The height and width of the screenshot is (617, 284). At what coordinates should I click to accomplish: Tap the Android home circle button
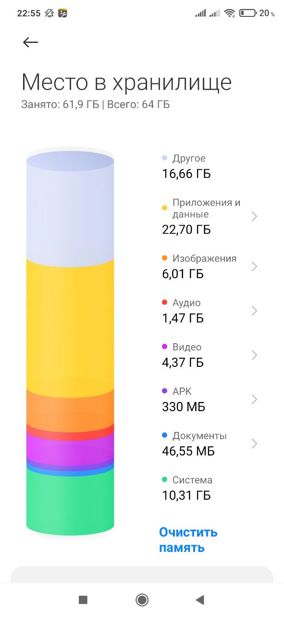pyautogui.click(x=142, y=600)
